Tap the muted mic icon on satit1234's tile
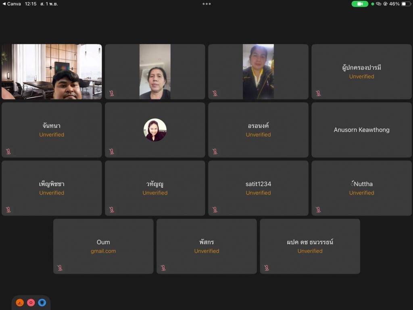 (x=215, y=209)
